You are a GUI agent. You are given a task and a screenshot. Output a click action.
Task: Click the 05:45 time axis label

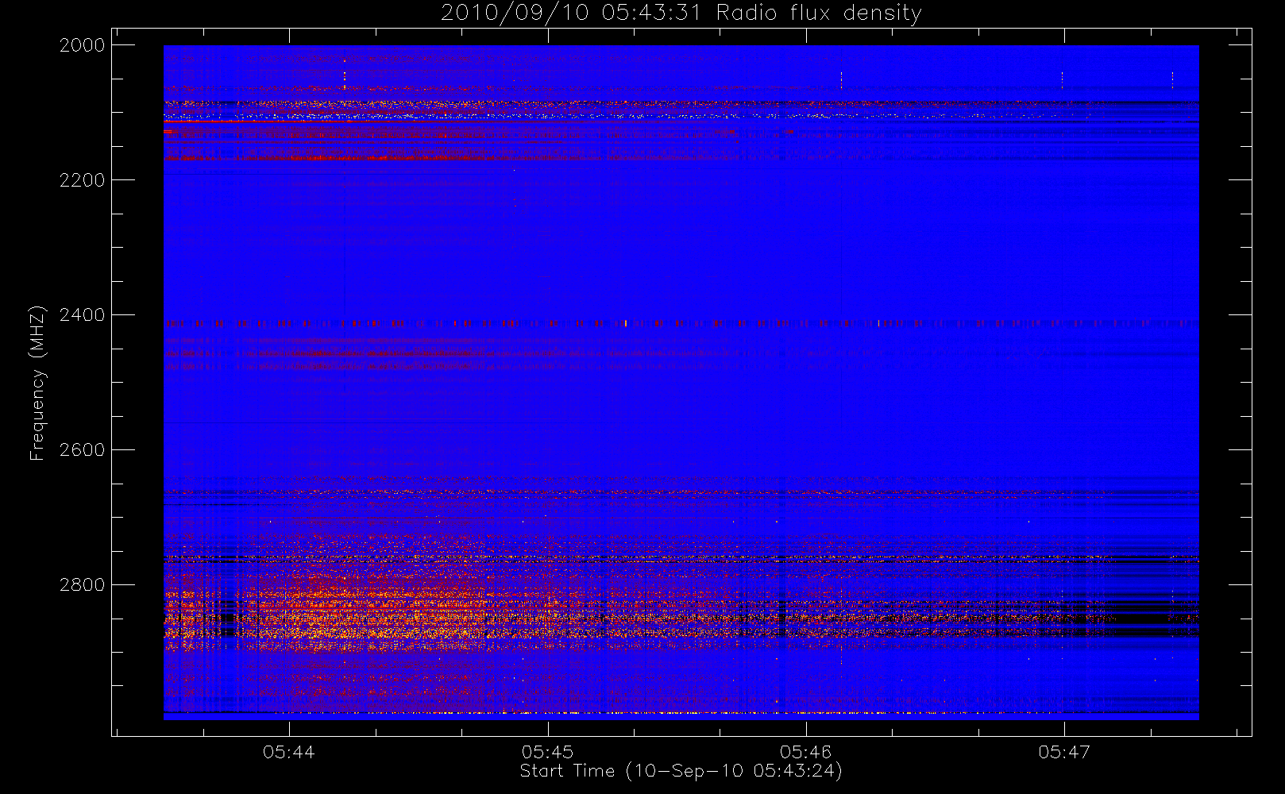click(547, 752)
